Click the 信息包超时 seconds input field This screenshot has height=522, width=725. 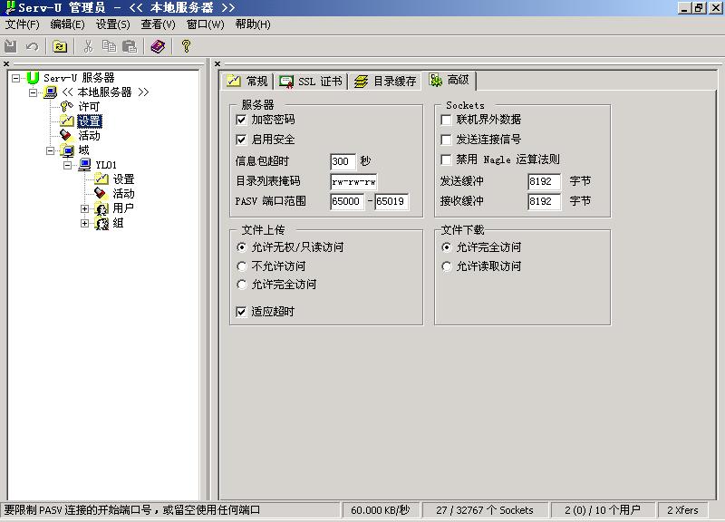343,161
